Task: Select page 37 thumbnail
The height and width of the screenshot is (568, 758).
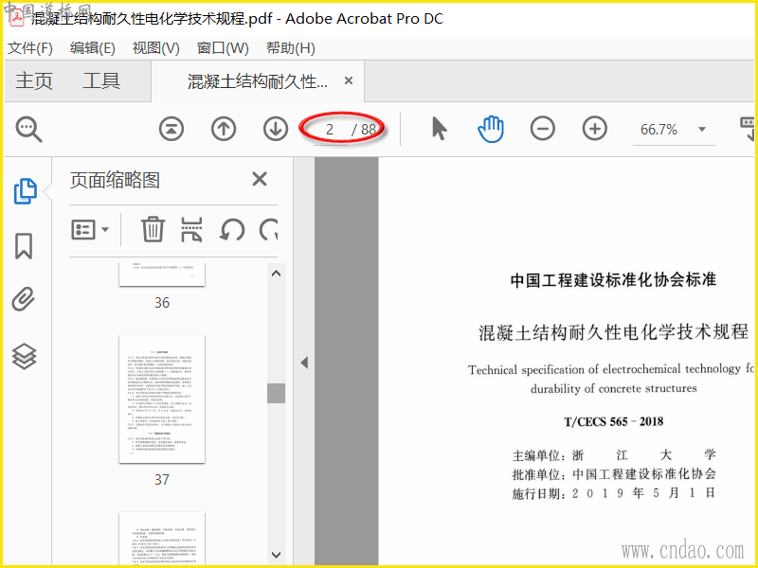Action: click(162, 399)
